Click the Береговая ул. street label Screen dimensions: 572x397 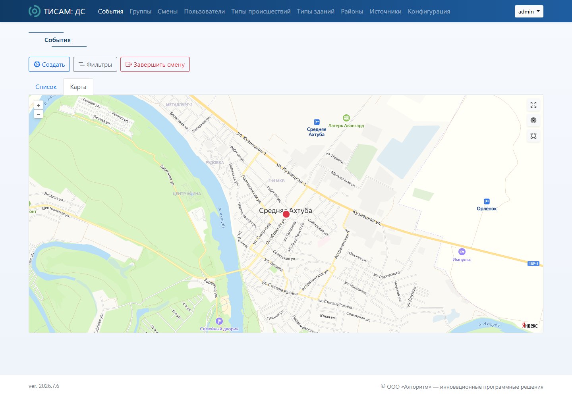click(179, 121)
